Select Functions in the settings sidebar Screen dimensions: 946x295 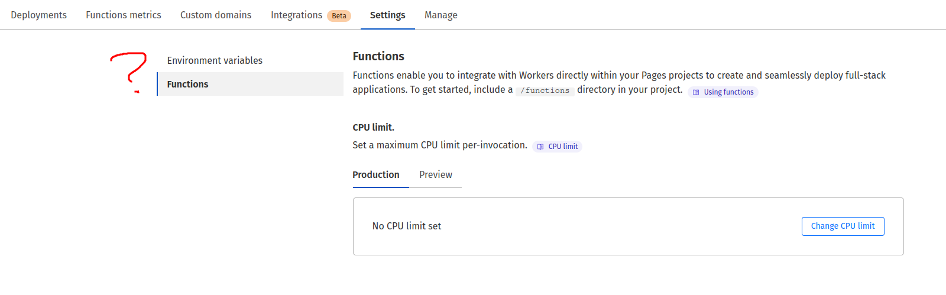click(187, 84)
